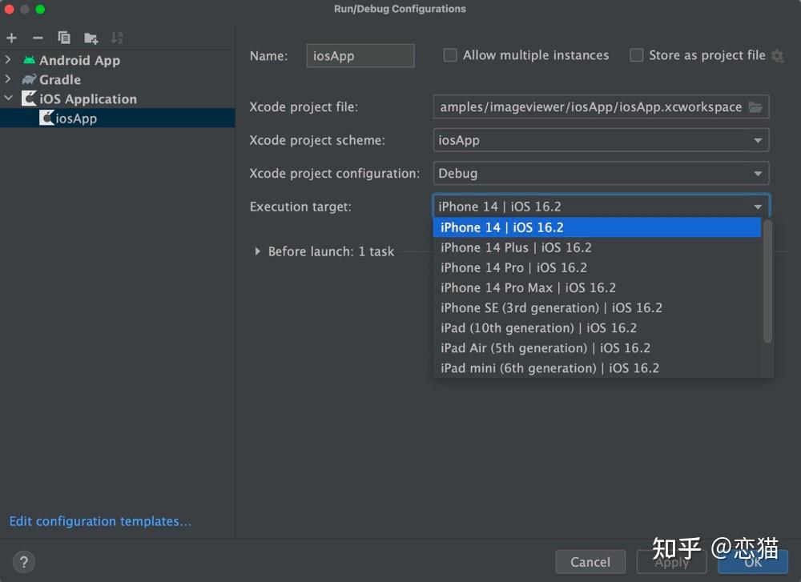
Task: Click inside the Name input field
Action: click(359, 55)
